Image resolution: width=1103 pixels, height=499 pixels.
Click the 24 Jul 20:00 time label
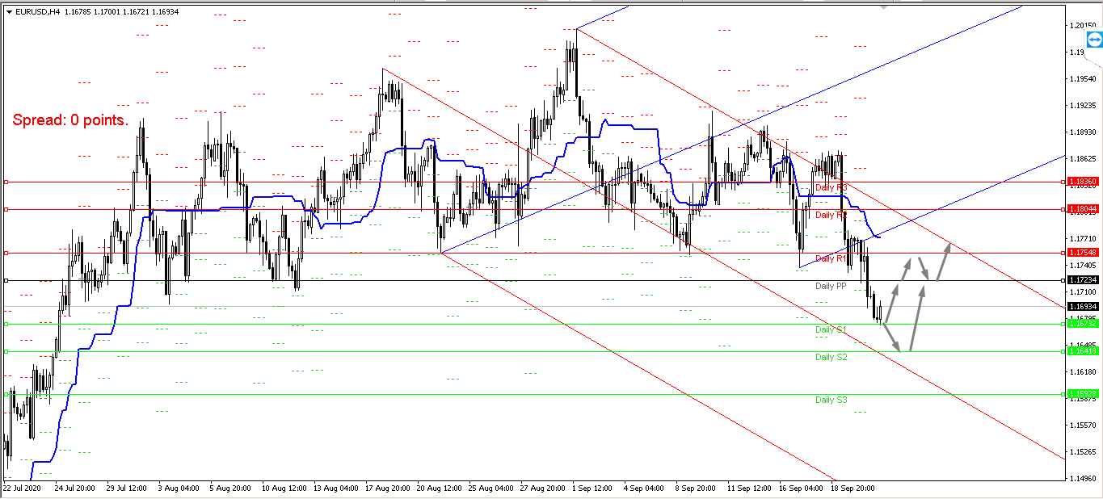[75, 489]
